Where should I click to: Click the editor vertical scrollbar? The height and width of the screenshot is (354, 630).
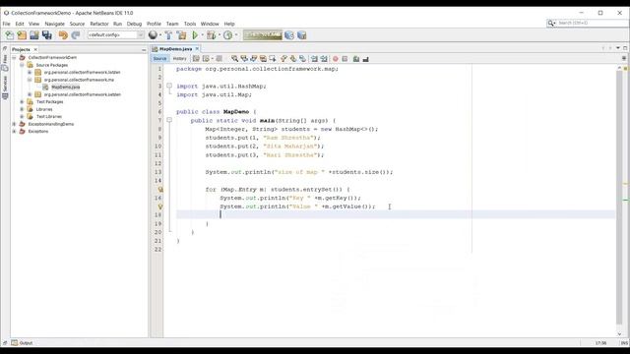(x=619, y=197)
